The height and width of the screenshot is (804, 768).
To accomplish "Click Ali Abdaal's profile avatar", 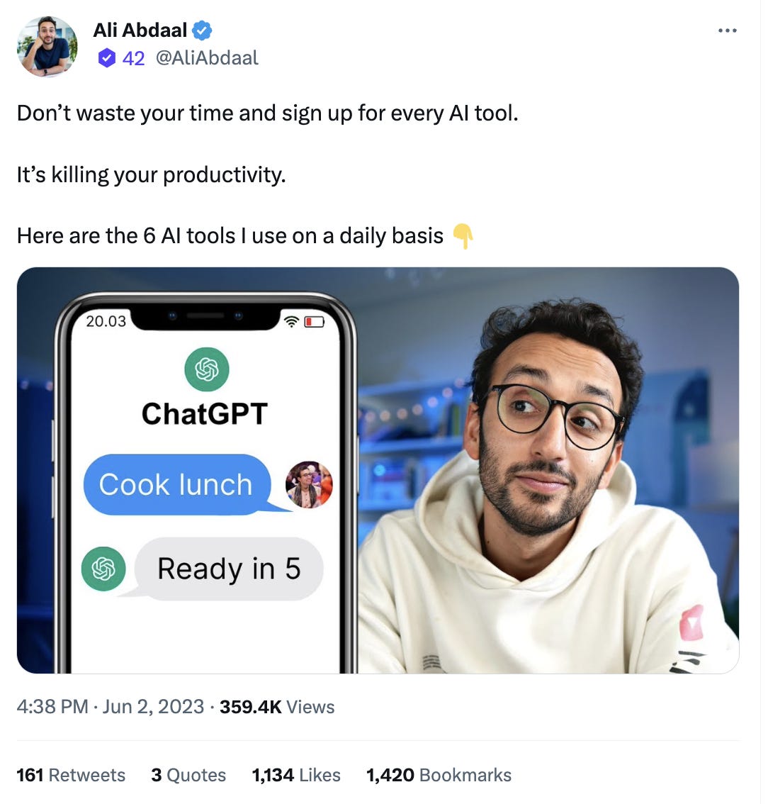I will (47, 46).
